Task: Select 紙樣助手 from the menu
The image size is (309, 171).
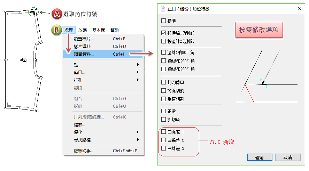Action: click(83, 150)
